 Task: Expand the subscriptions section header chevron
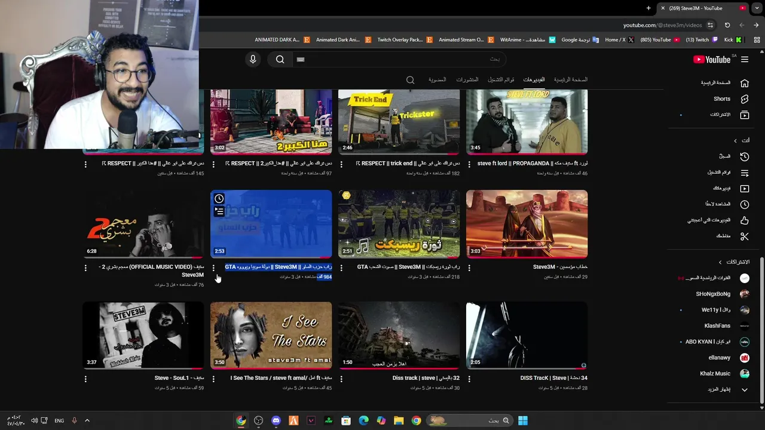[x=720, y=262]
